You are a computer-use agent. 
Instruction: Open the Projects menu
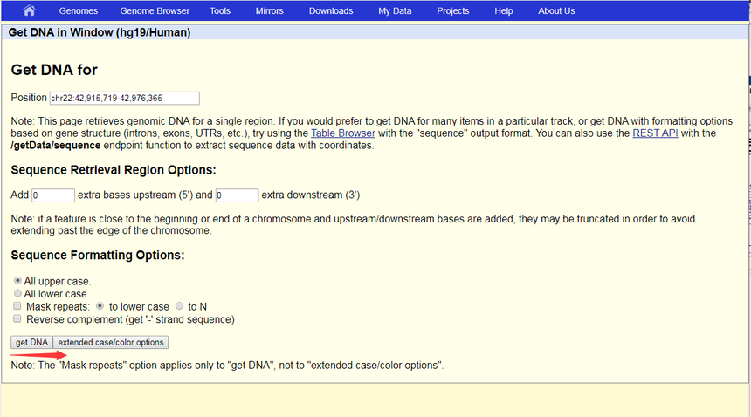[453, 11]
